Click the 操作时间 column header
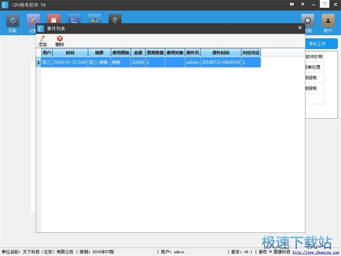 coord(221,53)
